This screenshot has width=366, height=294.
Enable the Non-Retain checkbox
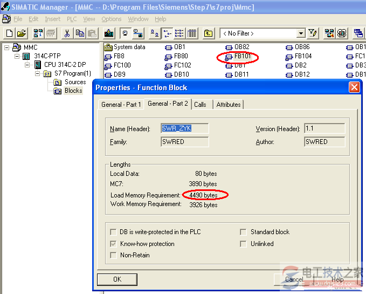[x=113, y=255]
